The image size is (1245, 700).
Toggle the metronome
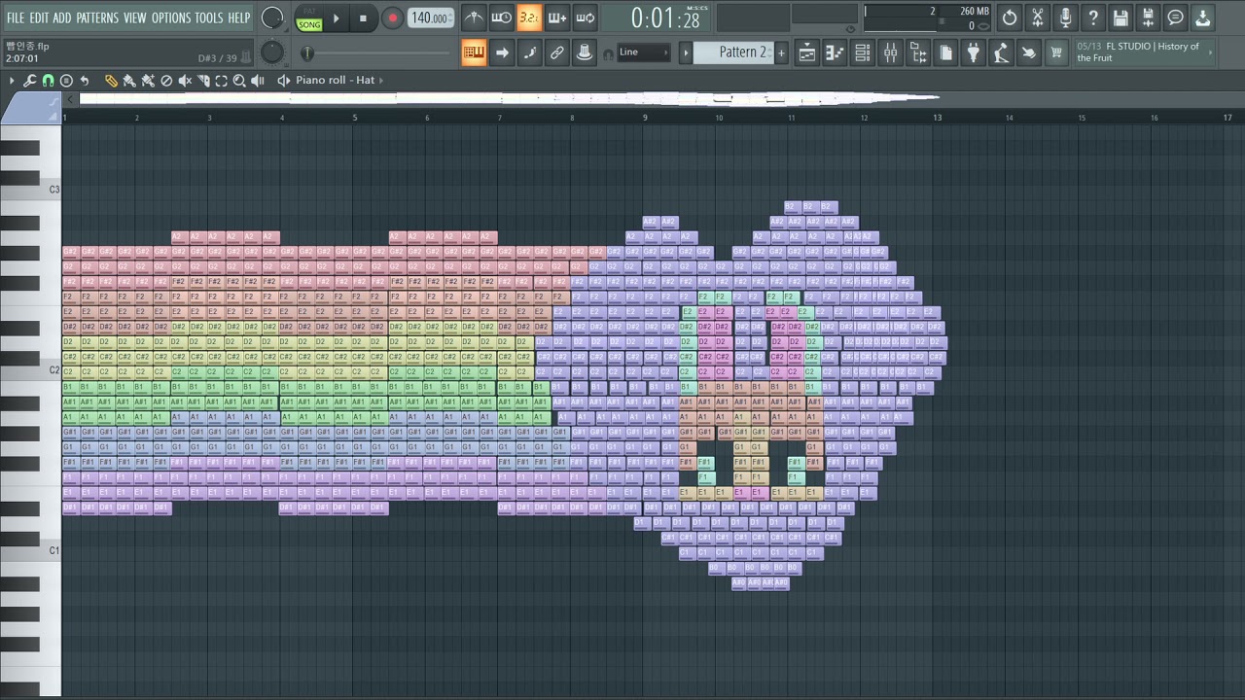coord(474,17)
